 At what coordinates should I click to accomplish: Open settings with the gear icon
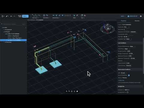[141, 16]
